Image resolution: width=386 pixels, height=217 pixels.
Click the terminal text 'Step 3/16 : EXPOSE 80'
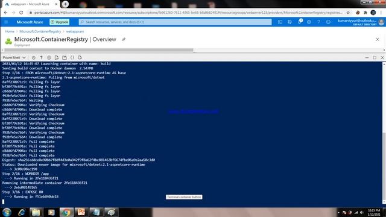pos(23,192)
